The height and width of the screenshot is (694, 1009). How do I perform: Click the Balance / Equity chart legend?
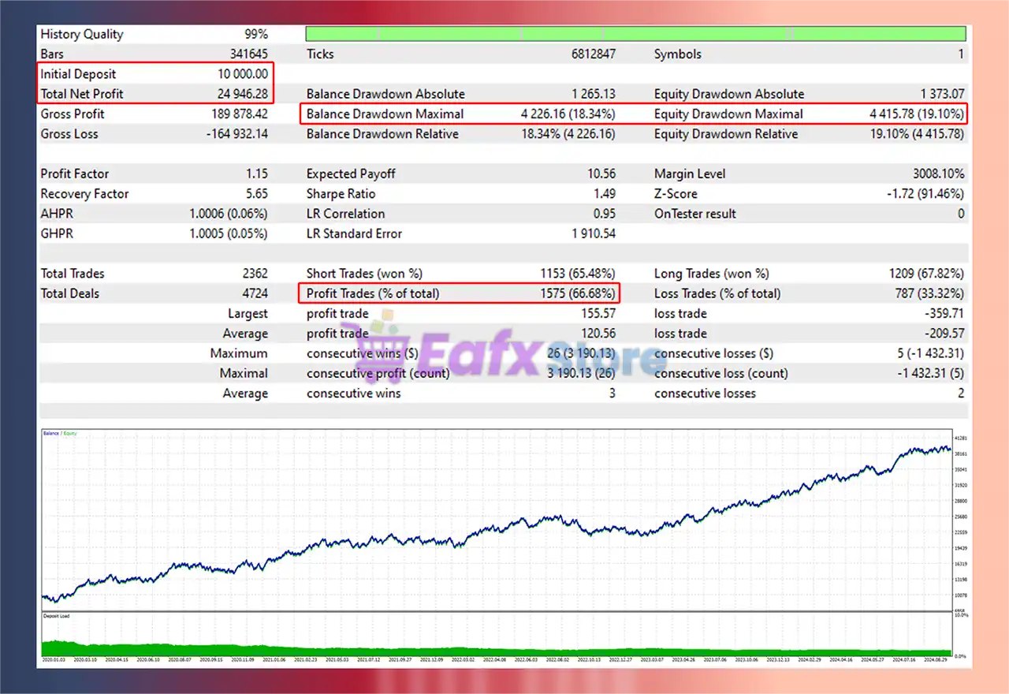60,434
